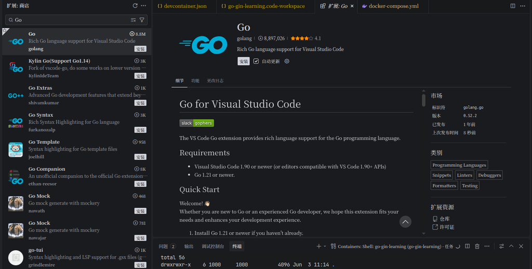532x269 pixels.
Task: Open the 许可证 license link
Action: [x=443, y=227]
